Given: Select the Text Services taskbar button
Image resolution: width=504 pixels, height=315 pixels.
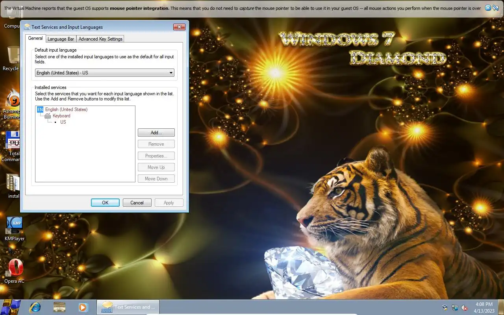Looking at the screenshot, I should 128,307.
